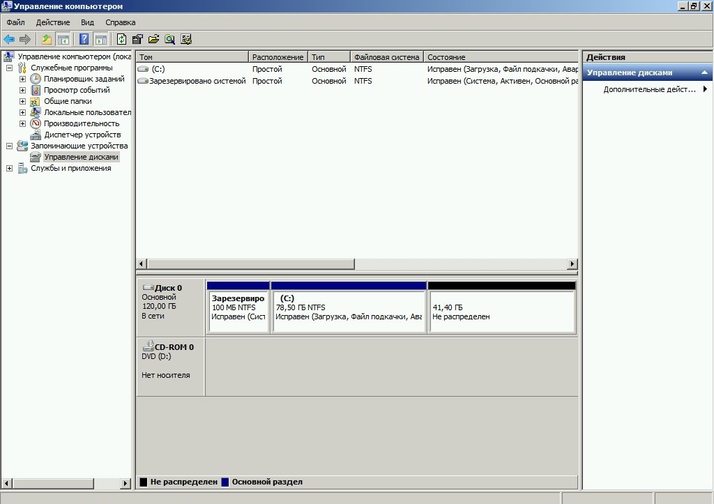Toggle the show/hide console tree button
The height and width of the screenshot is (504, 714).
click(63, 39)
